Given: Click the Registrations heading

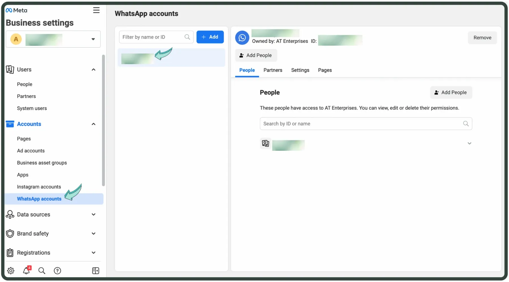Looking at the screenshot, I should (33, 253).
